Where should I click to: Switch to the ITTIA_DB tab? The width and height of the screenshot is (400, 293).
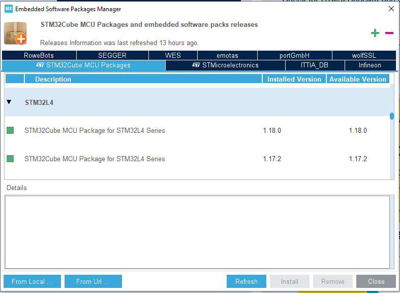click(315, 65)
